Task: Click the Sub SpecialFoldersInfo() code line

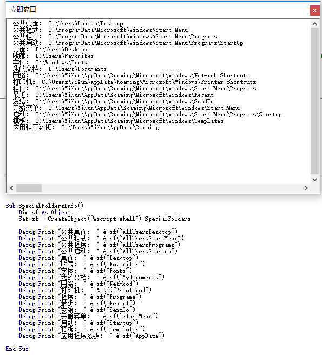Action: tap(44, 206)
